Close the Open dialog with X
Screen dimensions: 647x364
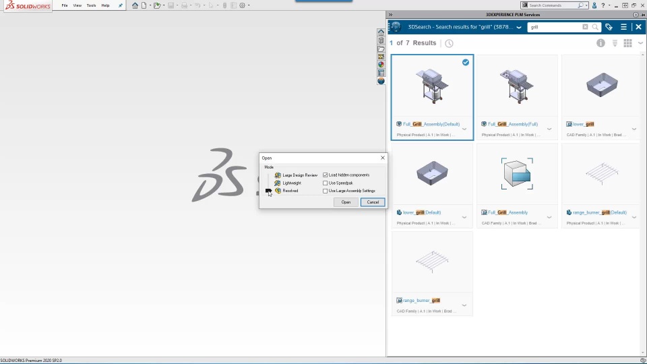point(383,158)
